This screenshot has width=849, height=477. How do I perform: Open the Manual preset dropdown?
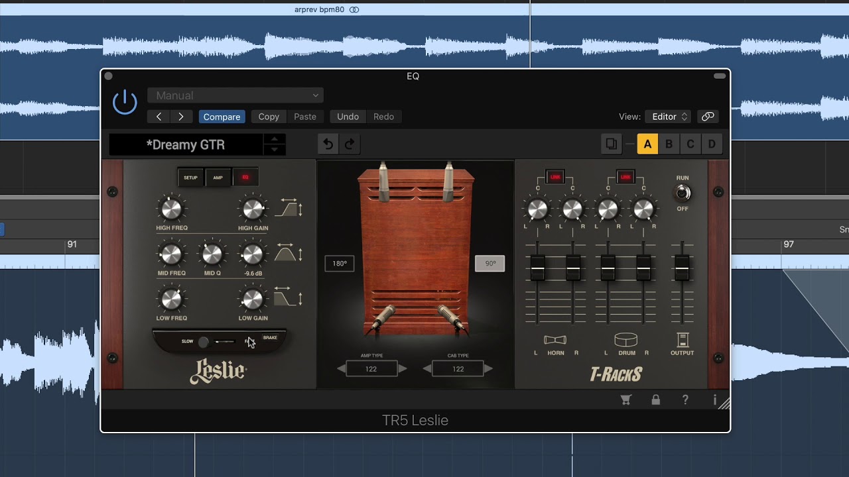[235, 95]
